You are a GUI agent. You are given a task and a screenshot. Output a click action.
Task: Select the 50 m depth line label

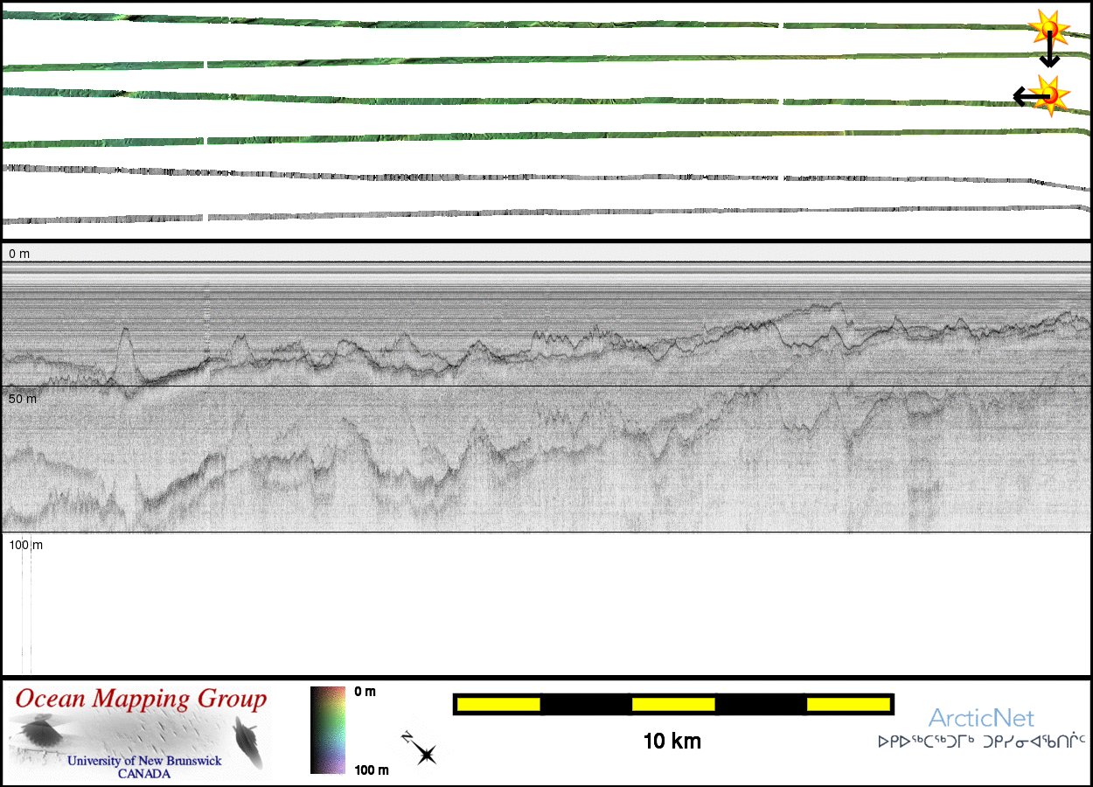23,399
